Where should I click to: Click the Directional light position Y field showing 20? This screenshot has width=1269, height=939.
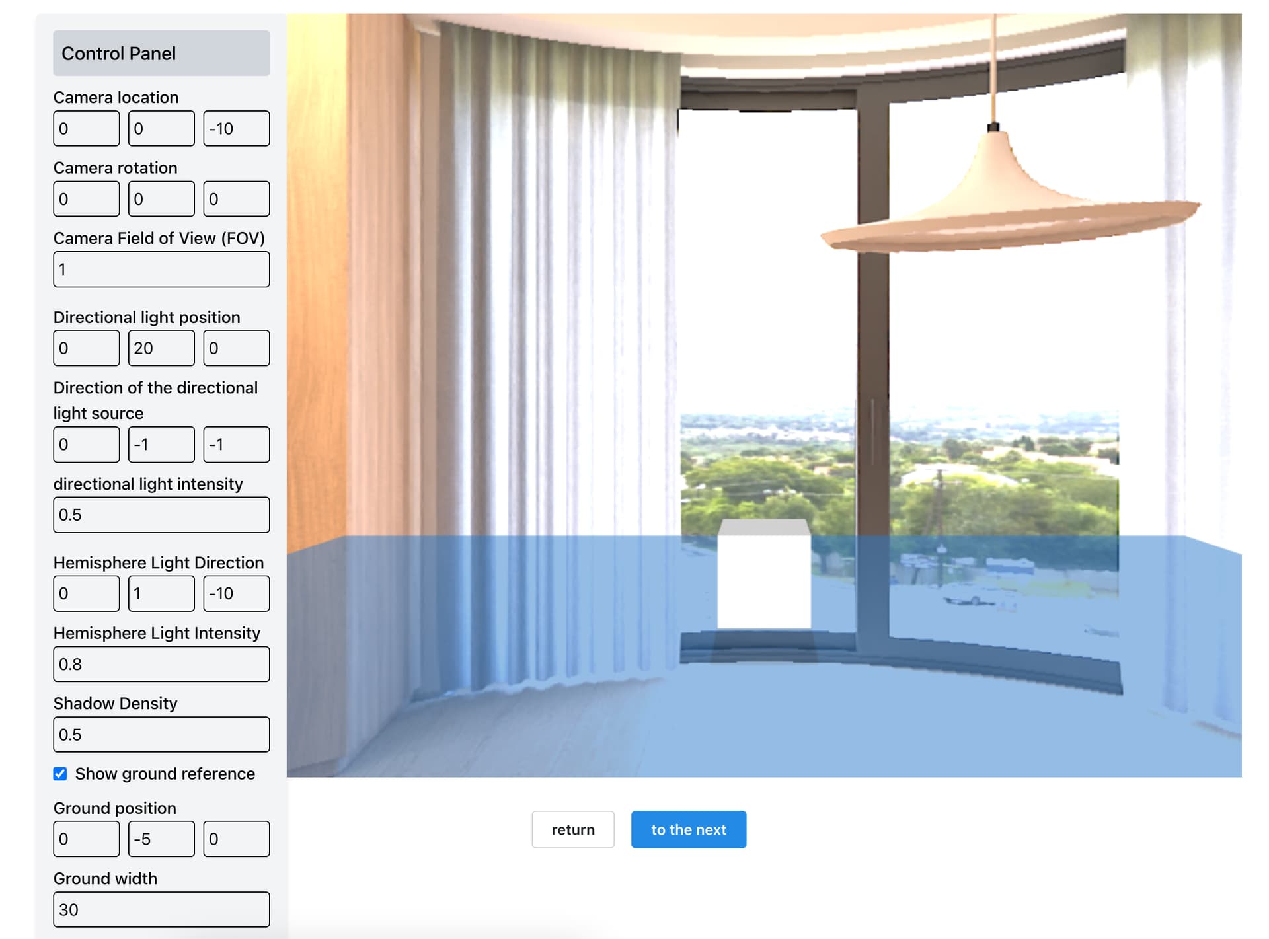(x=161, y=348)
